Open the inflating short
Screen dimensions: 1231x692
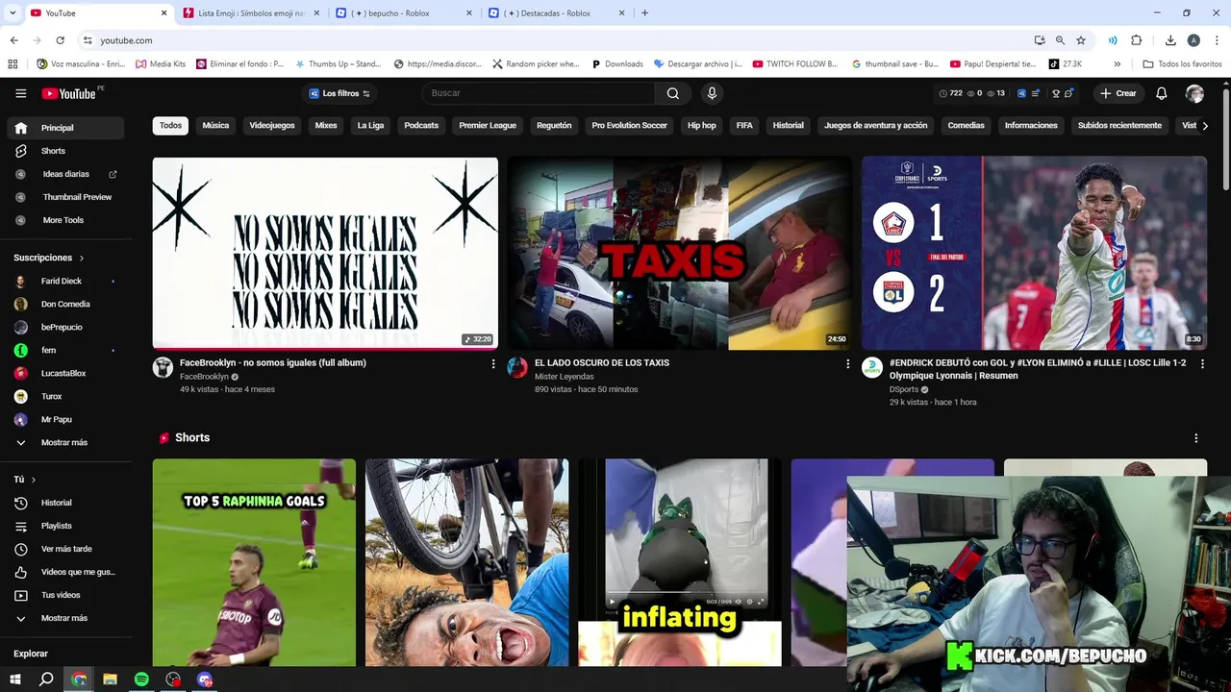pos(680,562)
